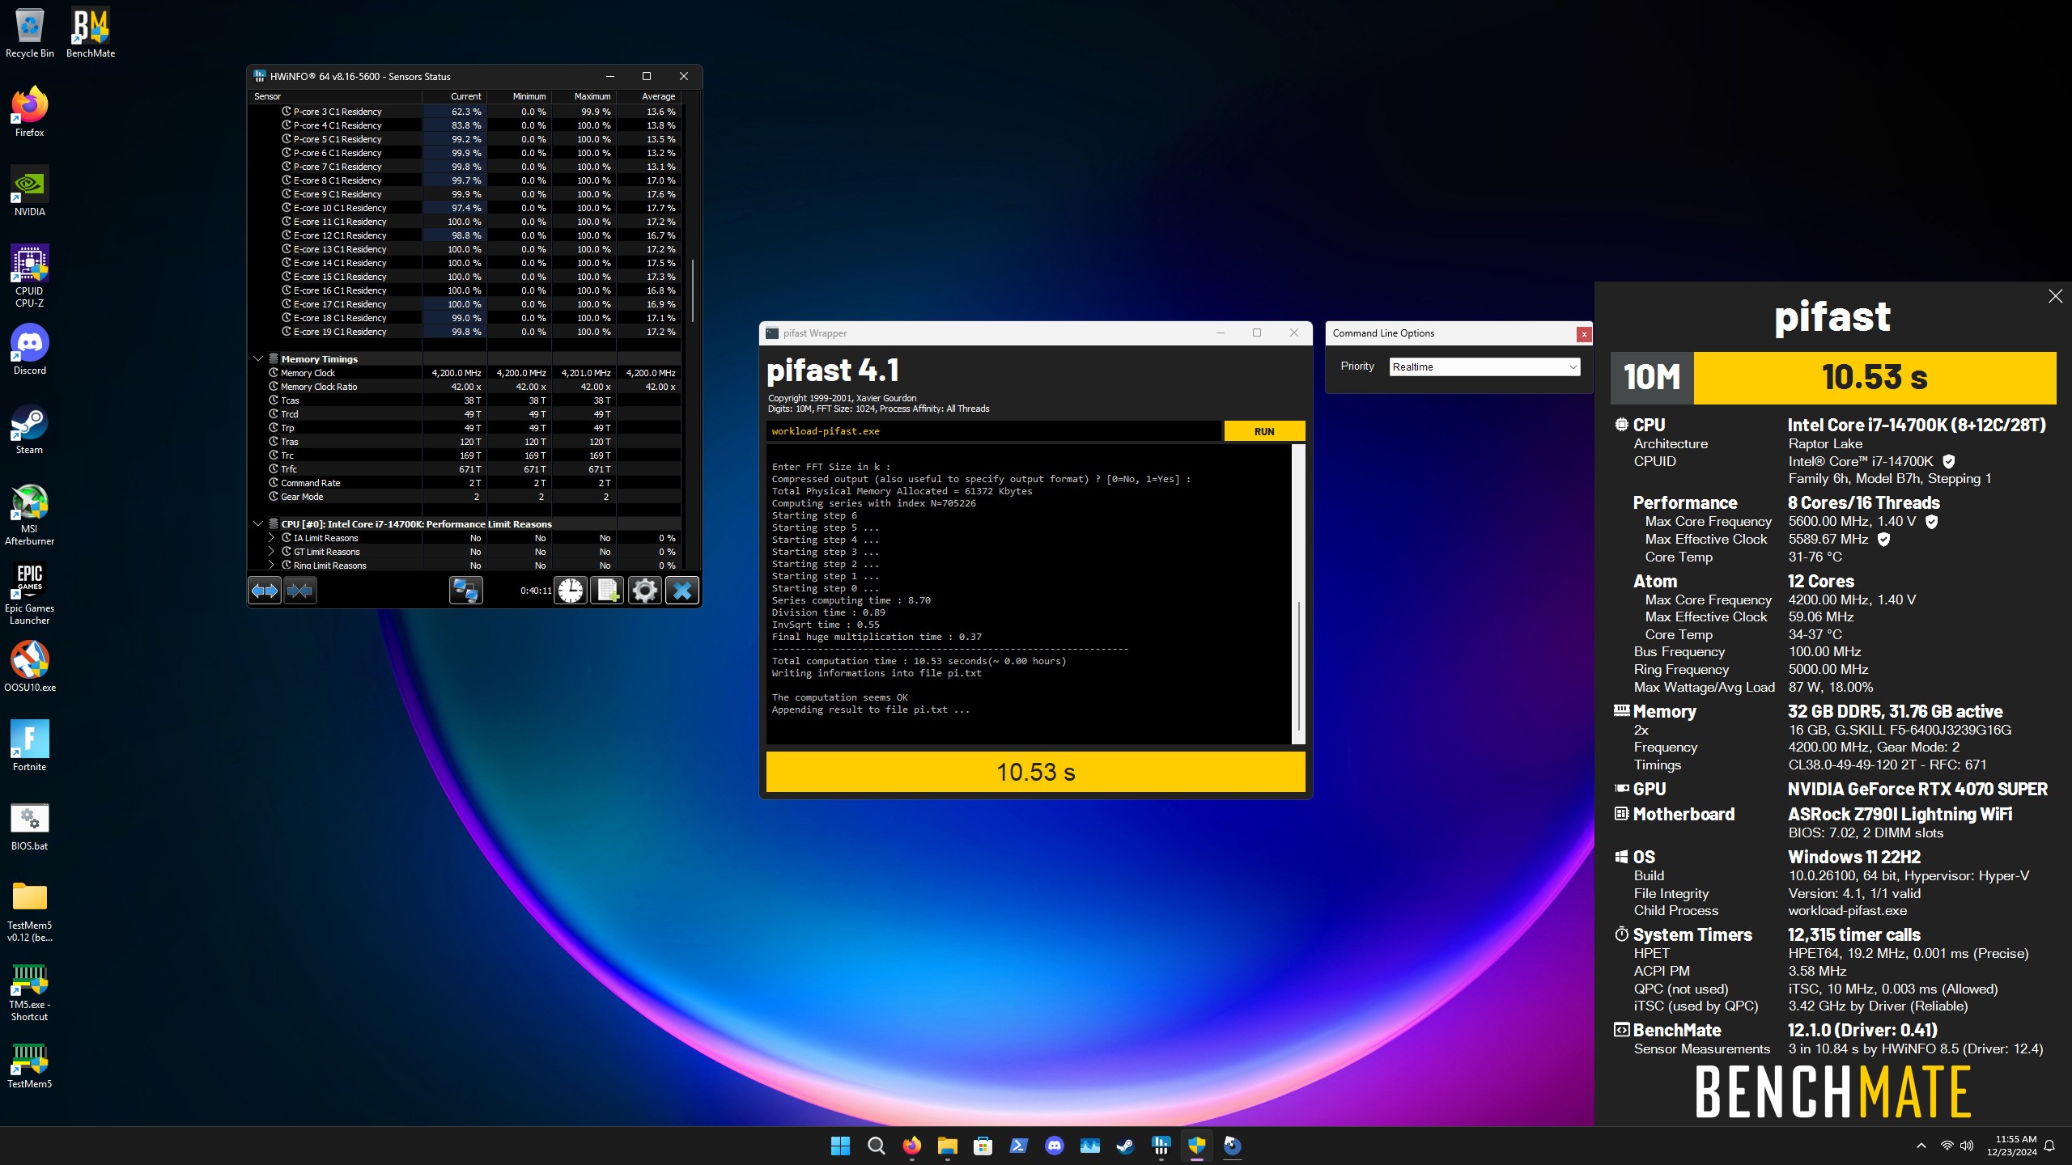This screenshot has height=1165, width=2072.
Task: Click the HWiNFO sensor list scrollbar
Action: click(x=693, y=291)
